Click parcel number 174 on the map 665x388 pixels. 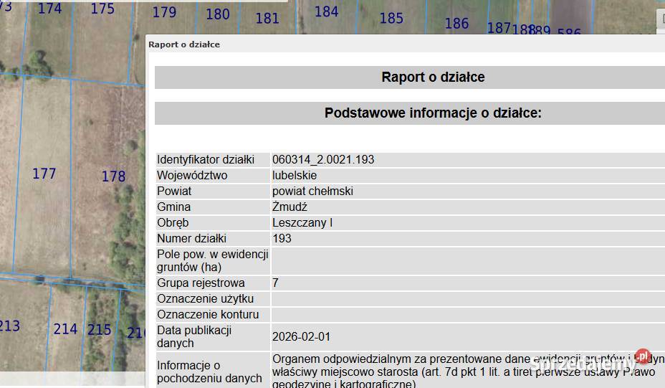coord(50,9)
